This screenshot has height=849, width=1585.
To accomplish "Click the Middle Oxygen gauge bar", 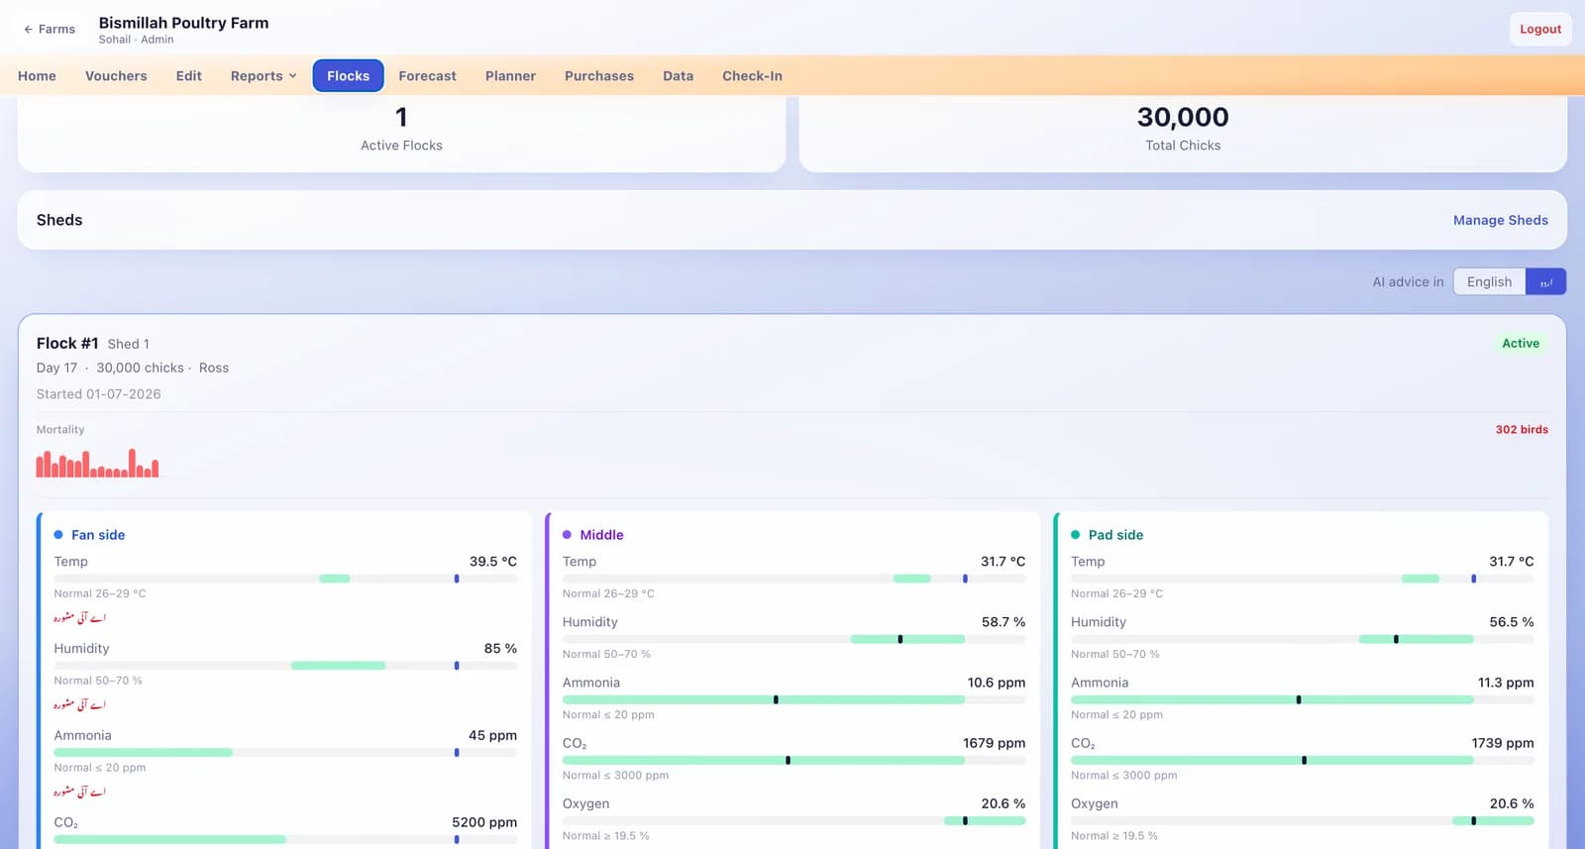I will [793, 820].
